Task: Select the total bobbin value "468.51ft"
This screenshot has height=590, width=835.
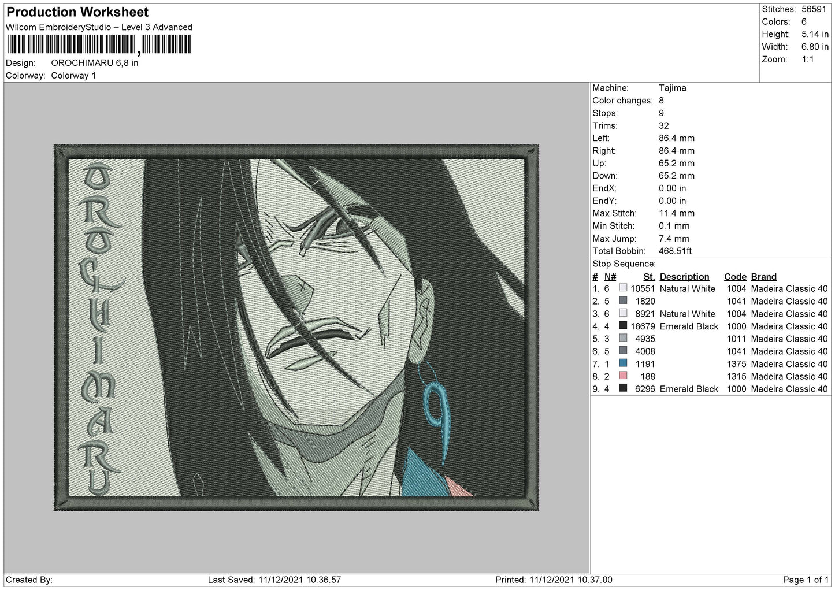Action: (676, 251)
